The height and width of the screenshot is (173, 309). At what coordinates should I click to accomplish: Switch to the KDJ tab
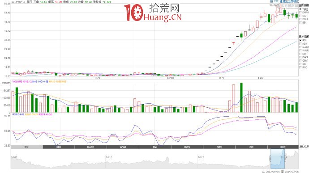pos(59,147)
